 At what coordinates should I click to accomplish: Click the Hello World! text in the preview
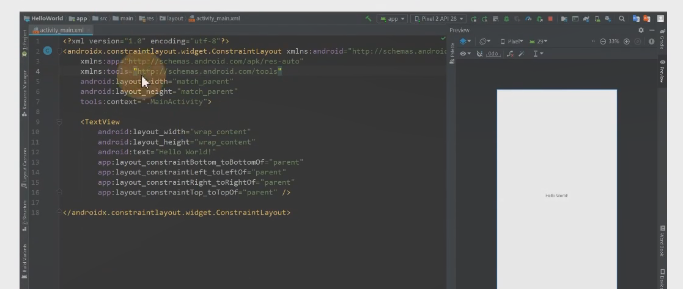(x=556, y=196)
